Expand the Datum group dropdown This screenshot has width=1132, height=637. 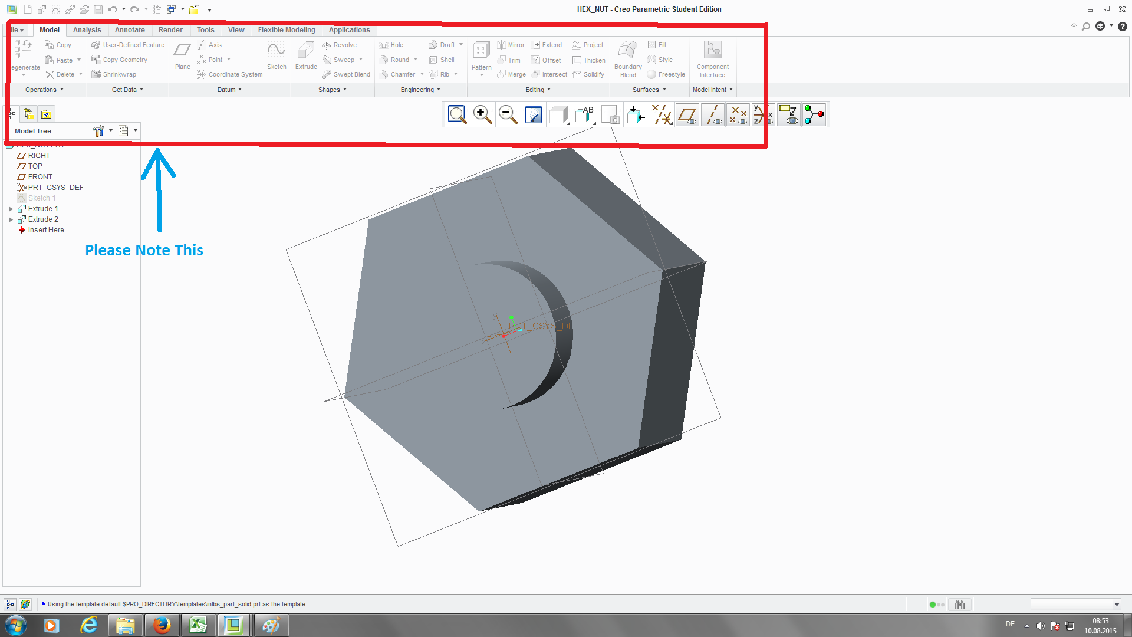pyautogui.click(x=229, y=90)
